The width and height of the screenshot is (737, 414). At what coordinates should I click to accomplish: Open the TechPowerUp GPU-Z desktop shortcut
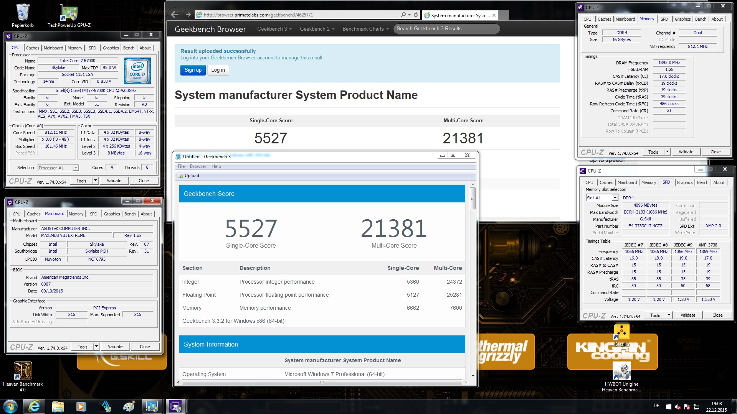point(69,15)
